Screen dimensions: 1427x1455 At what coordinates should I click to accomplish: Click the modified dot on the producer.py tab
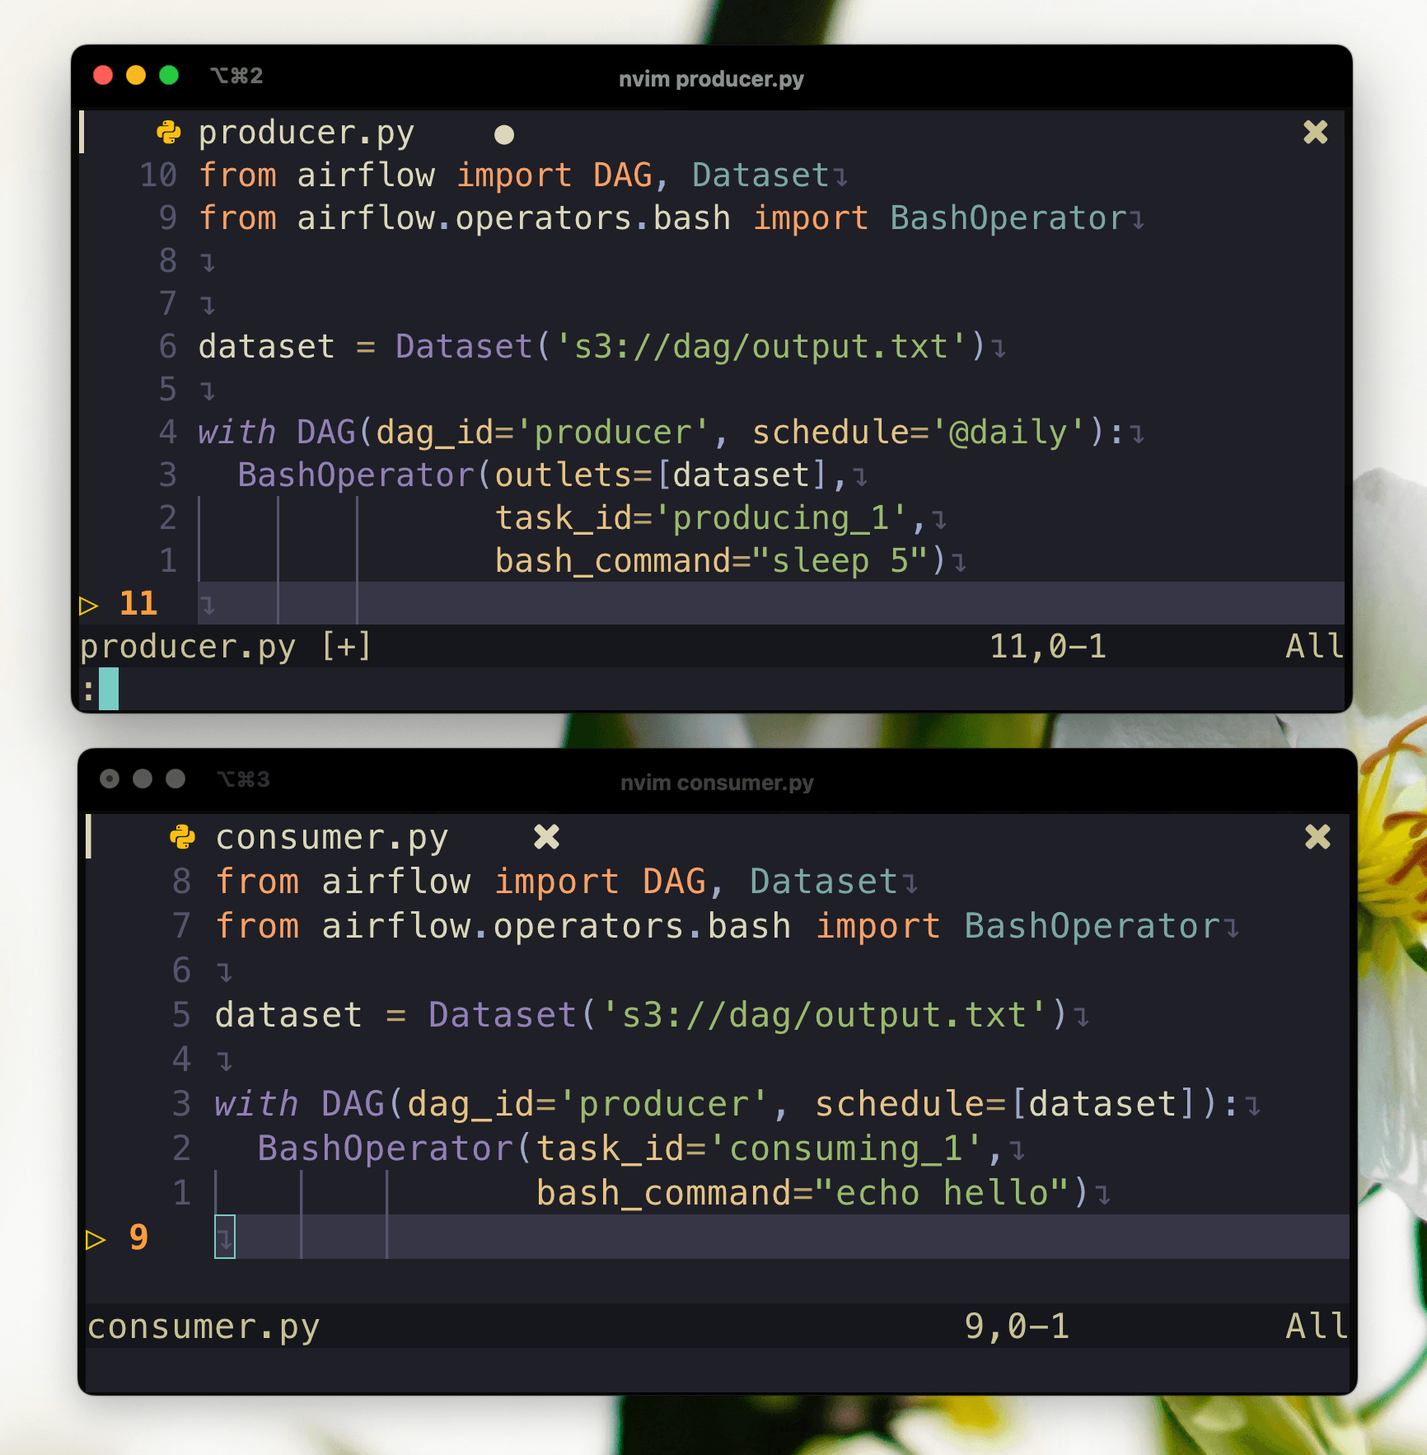pos(504,134)
